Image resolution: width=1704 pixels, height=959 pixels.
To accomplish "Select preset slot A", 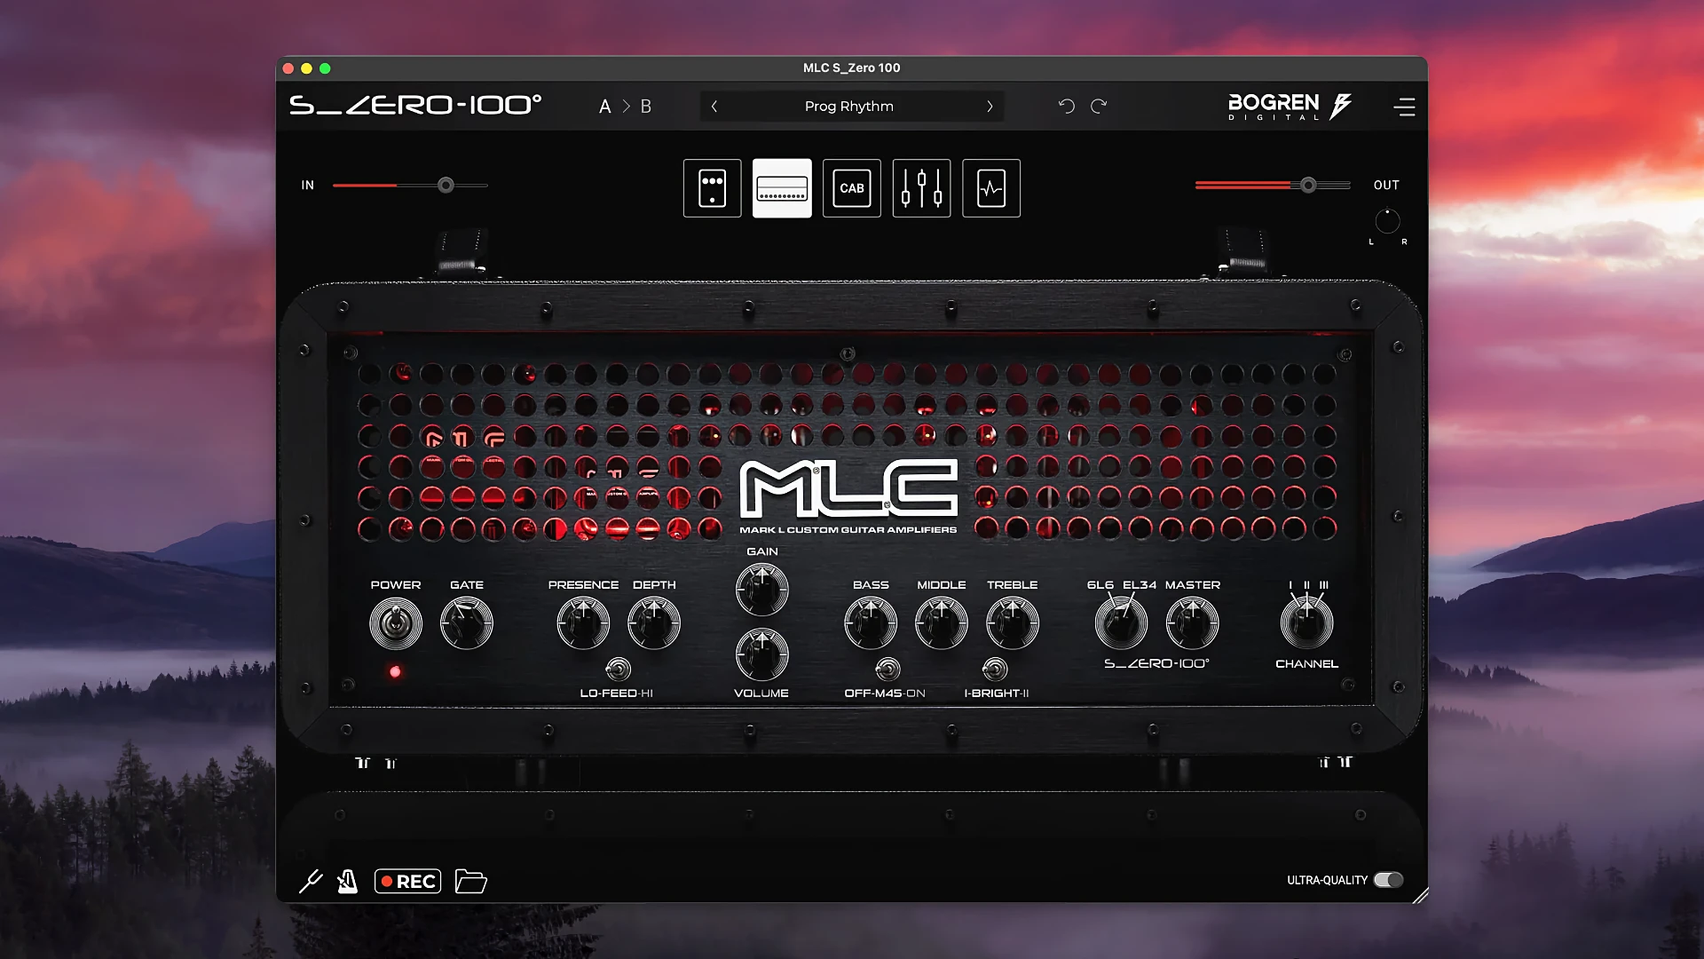I will tap(605, 106).
